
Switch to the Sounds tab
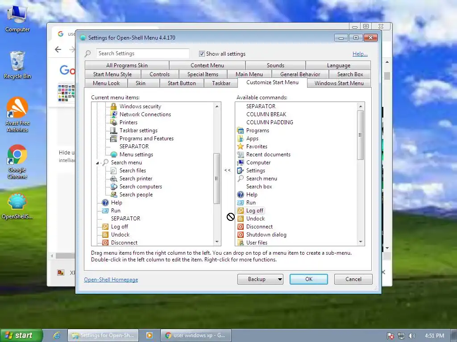pos(275,65)
